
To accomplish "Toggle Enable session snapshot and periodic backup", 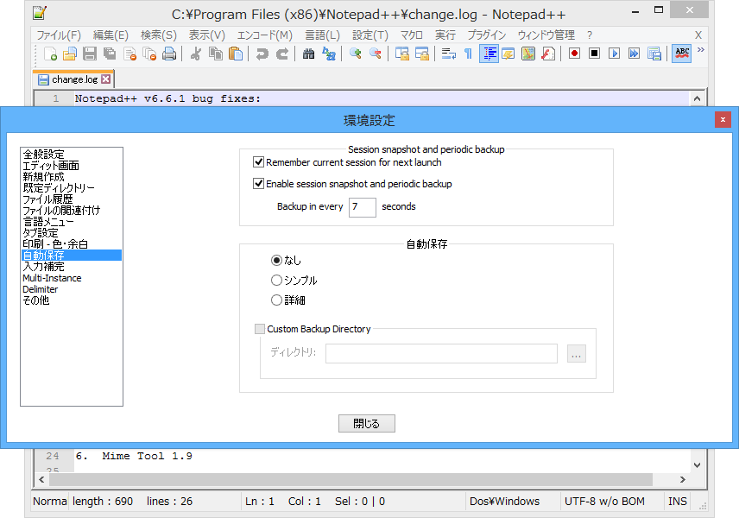I will pos(258,183).
